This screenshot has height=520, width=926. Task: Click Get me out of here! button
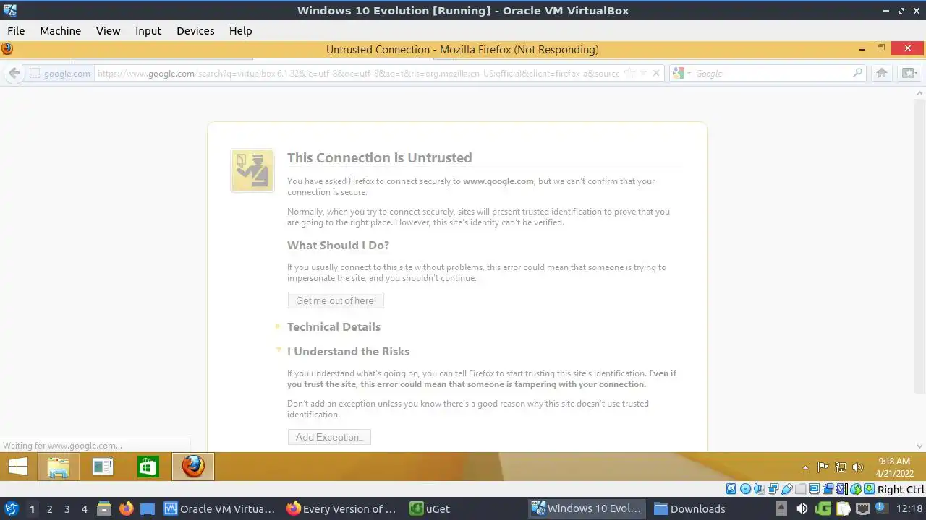point(336,300)
